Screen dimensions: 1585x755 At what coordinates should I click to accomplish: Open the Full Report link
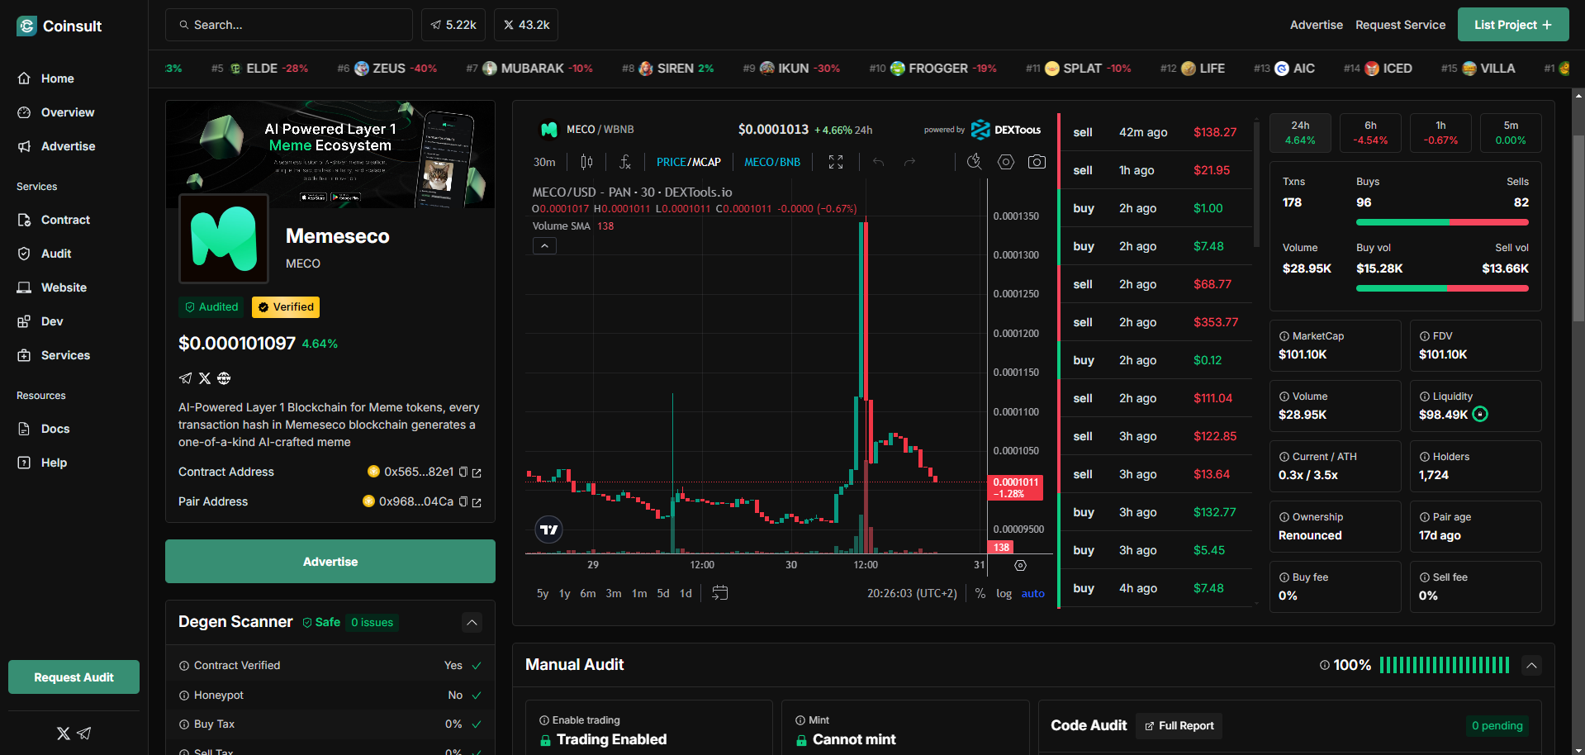click(x=1179, y=725)
